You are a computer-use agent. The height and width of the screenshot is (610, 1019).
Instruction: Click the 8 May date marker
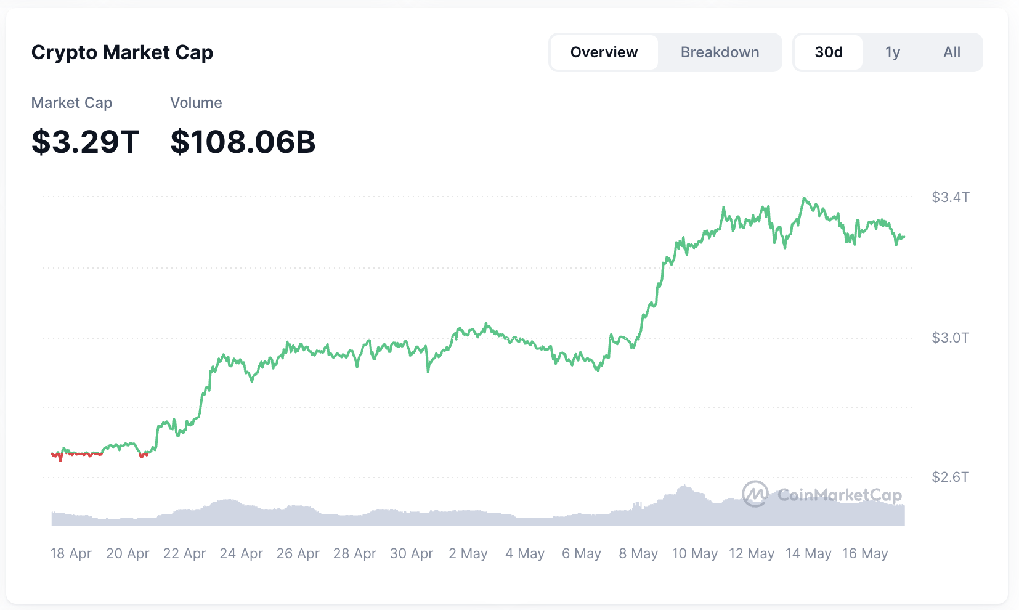coord(638,553)
